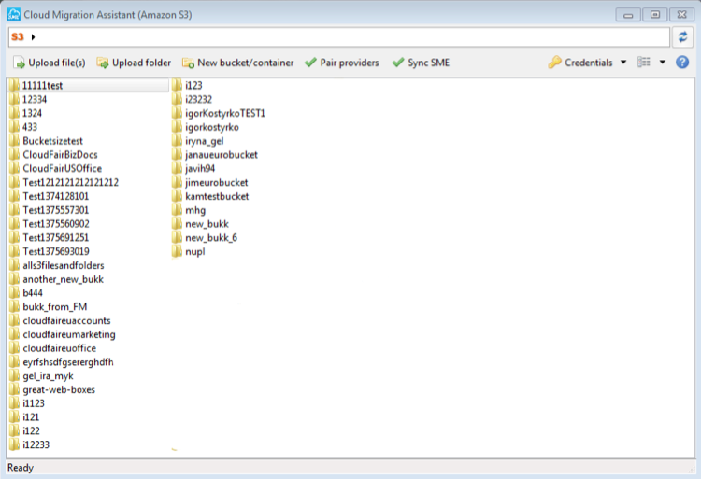Select the jimeurobucket bucket

pyautogui.click(x=217, y=182)
